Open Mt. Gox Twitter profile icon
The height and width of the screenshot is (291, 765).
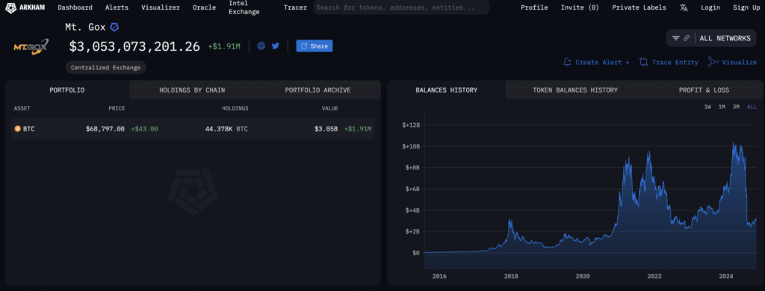coord(275,46)
